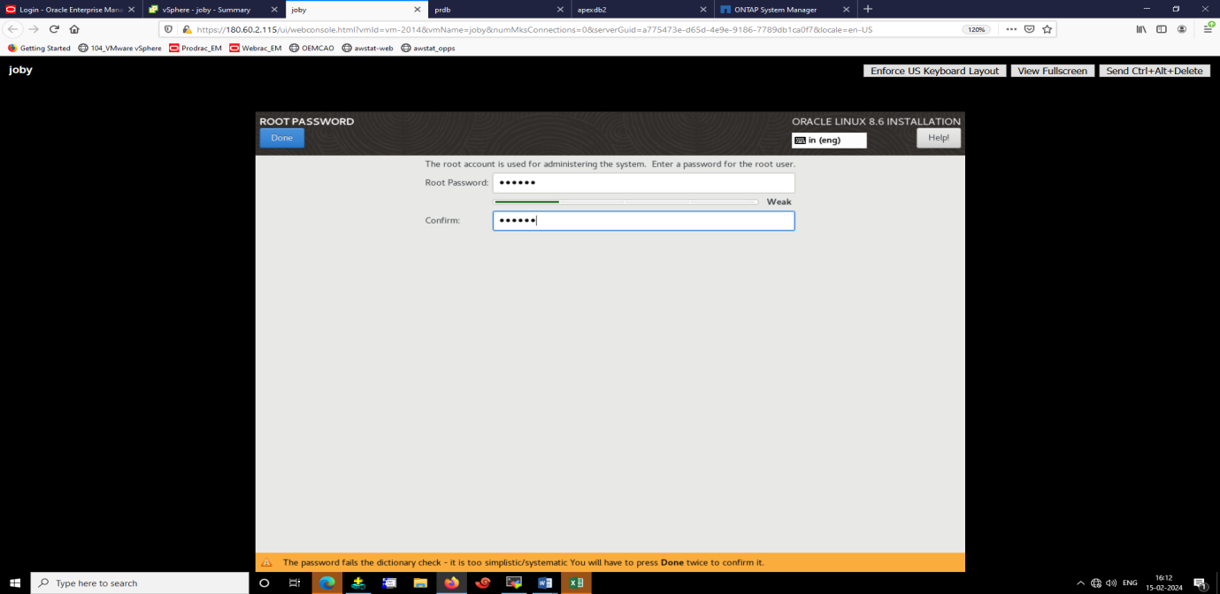The height and width of the screenshot is (594, 1220).
Task: Open Webrac_EM bookmark
Action: [x=256, y=48]
